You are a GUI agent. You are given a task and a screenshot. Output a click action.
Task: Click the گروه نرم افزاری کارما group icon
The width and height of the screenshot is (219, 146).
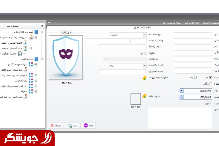(x=36, y=32)
